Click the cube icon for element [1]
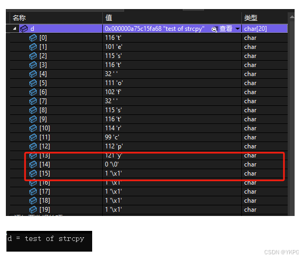Viewport: 301px width, 258px height. point(33,47)
